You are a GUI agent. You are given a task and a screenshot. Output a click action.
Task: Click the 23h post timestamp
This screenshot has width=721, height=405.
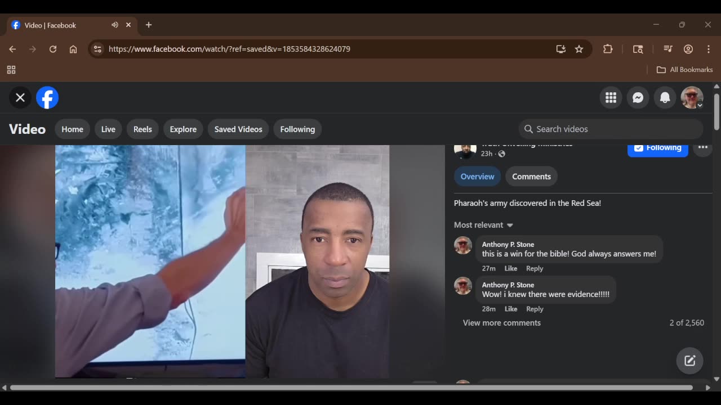pyautogui.click(x=487, y=154)
